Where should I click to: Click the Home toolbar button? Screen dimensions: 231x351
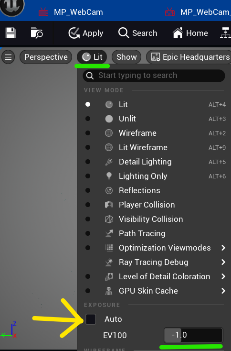[190, 33]
